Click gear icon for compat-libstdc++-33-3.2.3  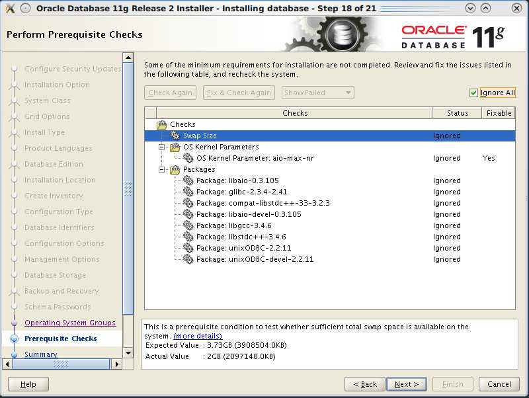click(188, 203)
